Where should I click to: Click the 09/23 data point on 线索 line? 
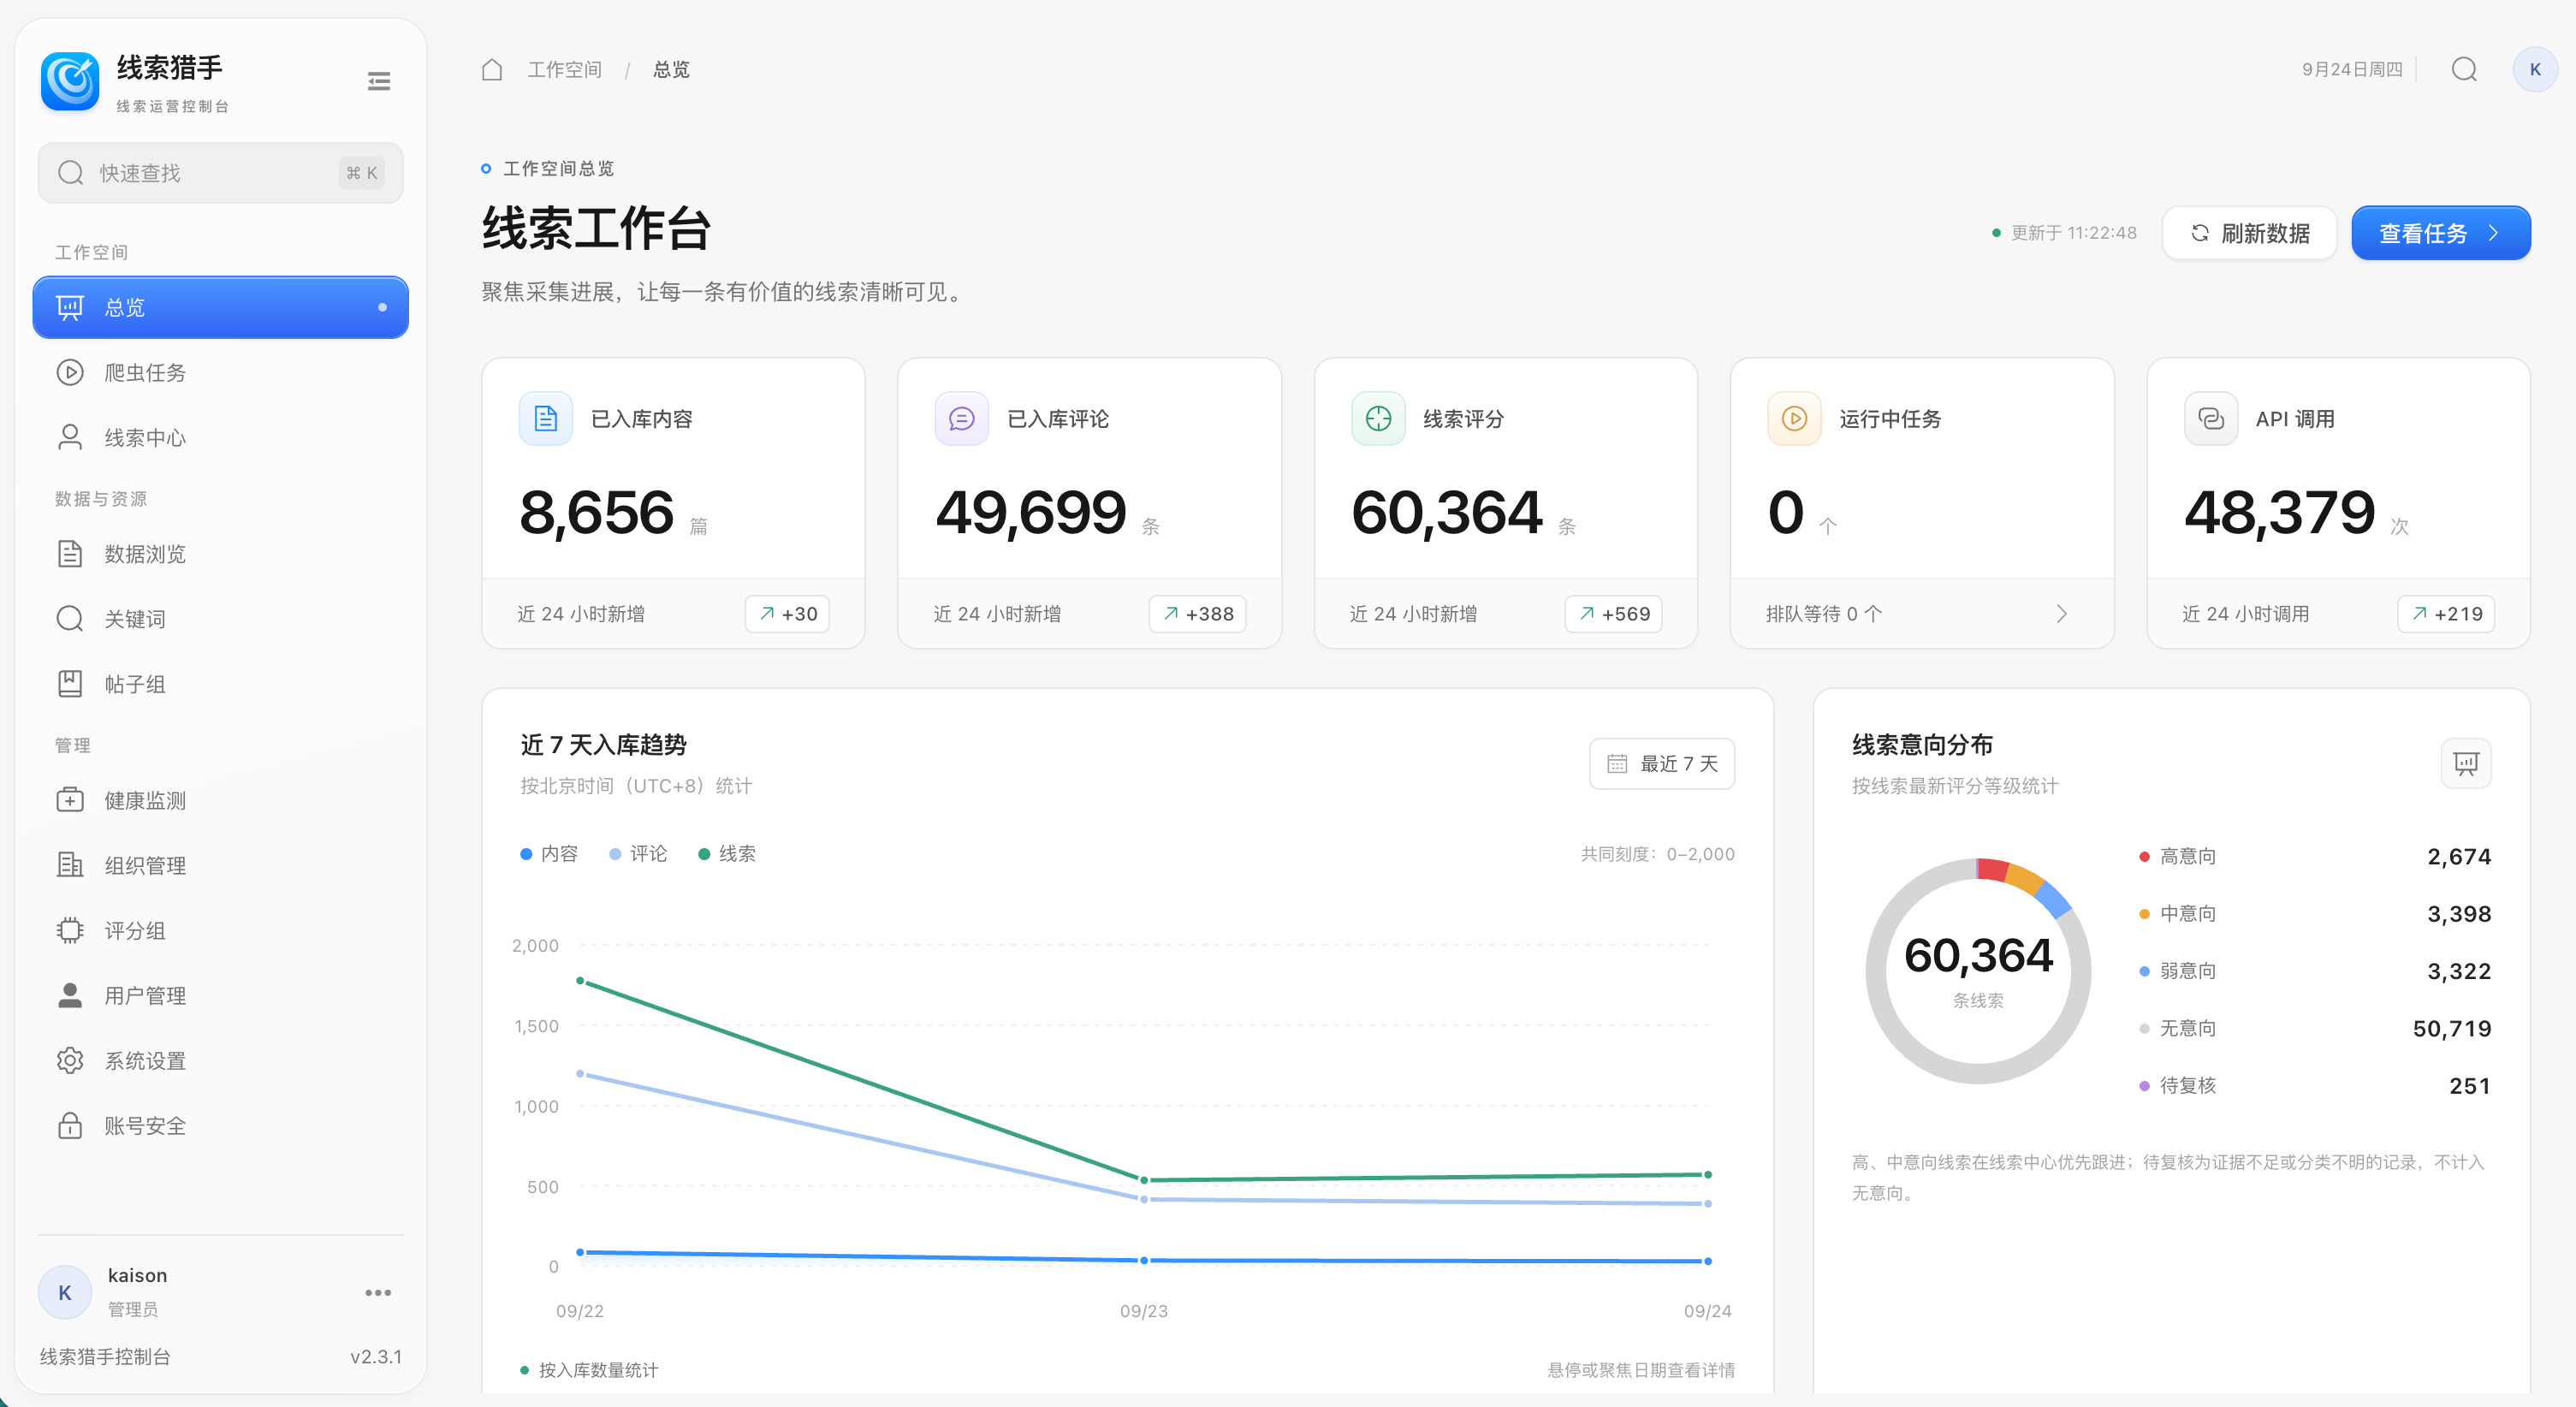1144,1181
